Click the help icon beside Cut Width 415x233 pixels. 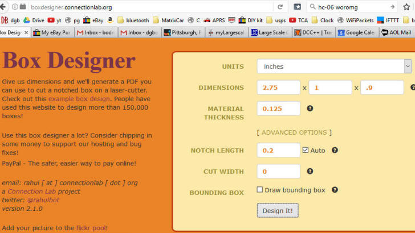pos(310,171)
